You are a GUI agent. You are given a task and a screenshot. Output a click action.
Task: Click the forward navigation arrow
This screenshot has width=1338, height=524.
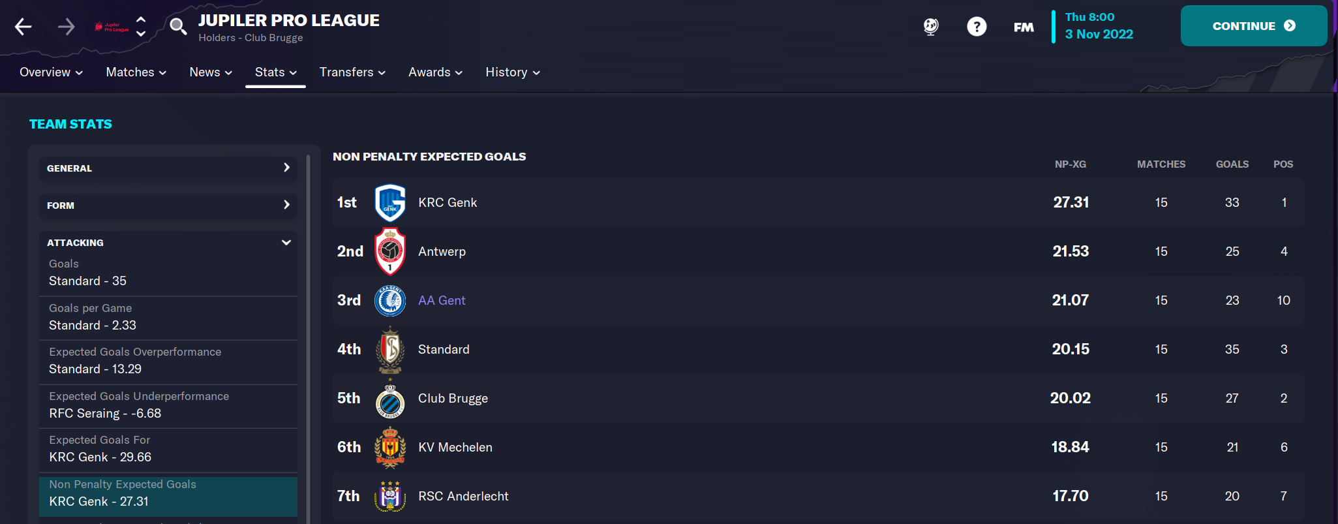pos(66,27)
